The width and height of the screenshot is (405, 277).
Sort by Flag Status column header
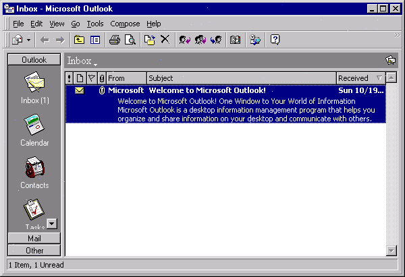[x=92, y=78]
